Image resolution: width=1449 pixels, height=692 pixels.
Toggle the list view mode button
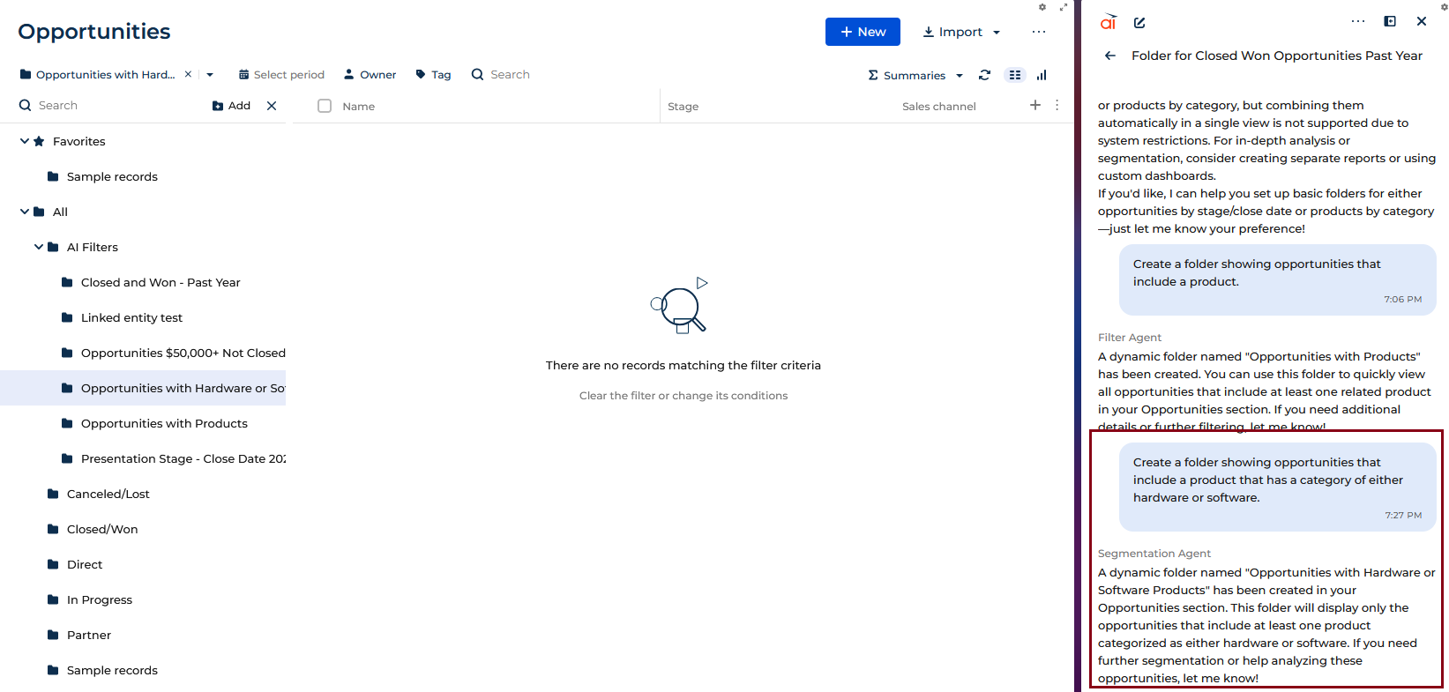coord(1015,75)
